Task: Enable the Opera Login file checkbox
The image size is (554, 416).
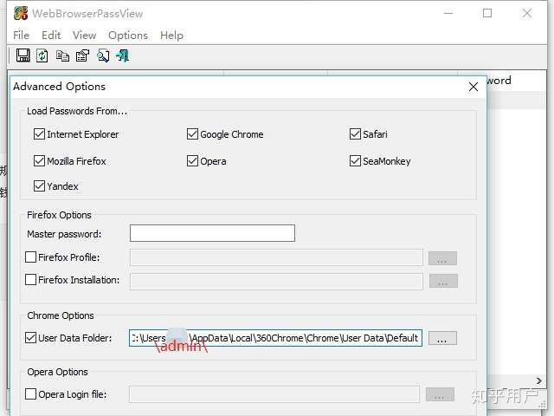Action: (x=31, y=393)
